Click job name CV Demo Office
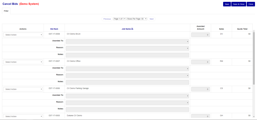This screenshot has width=257, height=120. pos(74,61)
